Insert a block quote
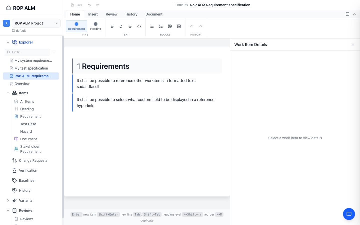This screenshot has width=360, height=225. (170, 26)
